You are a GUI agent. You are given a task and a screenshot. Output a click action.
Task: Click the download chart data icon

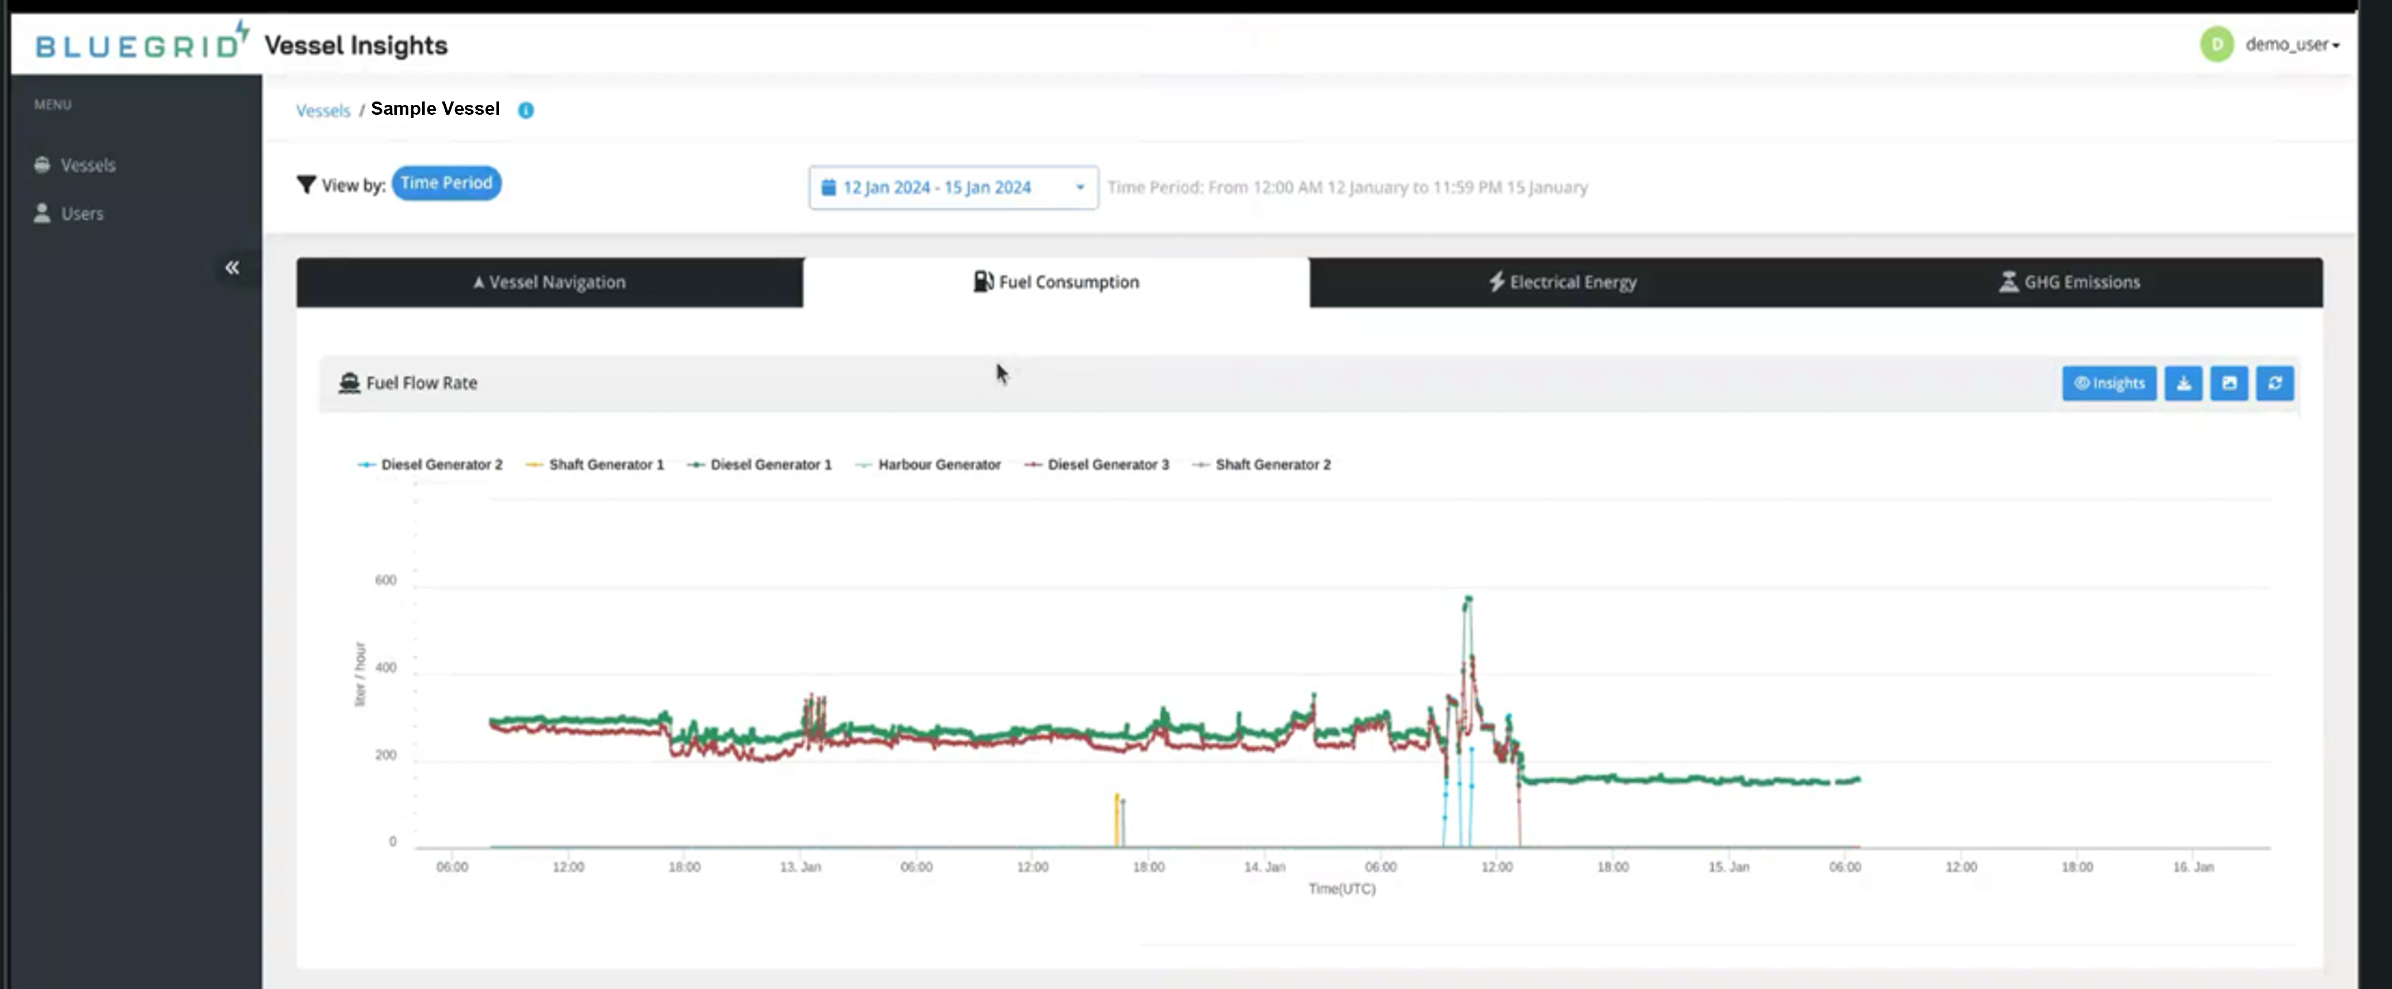(2183, 383)
